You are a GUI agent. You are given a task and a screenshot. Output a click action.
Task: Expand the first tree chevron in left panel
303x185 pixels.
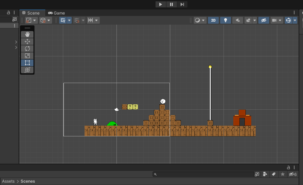coord(16,42)
